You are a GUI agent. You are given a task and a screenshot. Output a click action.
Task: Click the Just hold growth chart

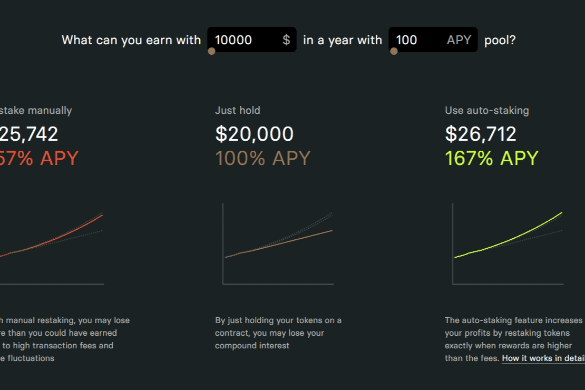click(278, 243)
